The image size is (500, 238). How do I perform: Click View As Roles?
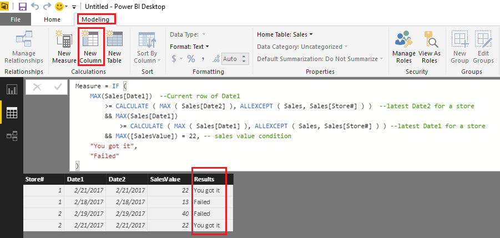point(430,47)
